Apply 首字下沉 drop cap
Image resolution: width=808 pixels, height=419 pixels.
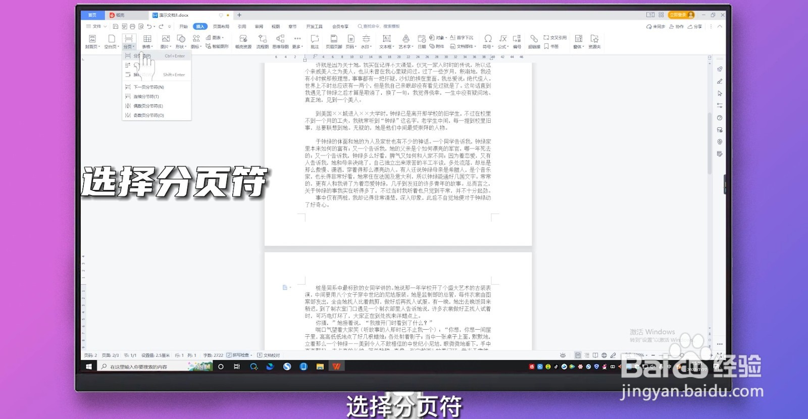click(462, 37)
